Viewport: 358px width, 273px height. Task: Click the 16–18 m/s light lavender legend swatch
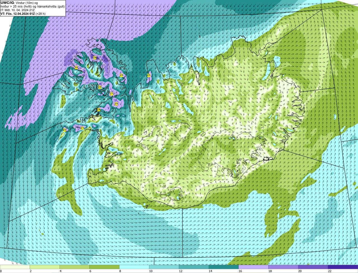253,267
